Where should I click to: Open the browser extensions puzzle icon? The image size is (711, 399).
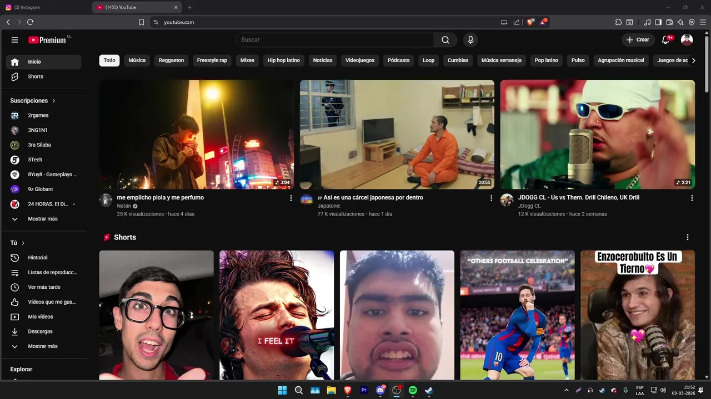pyautogui.click(x=618, y=22)
